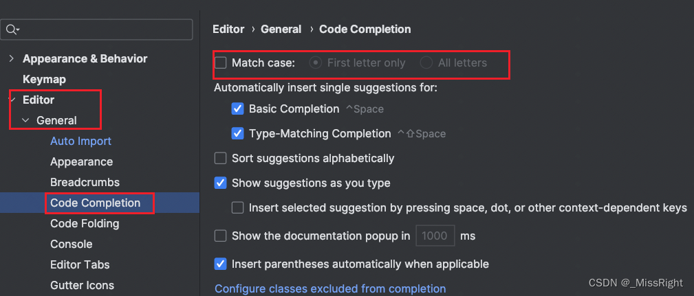
Task: Select Code Folding in the sidebar
Action: click(x=85, y=224)
